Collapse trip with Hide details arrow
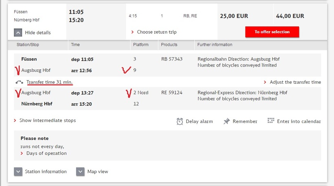The width and height of the screenshot is (334, 186). coord(18,32)
